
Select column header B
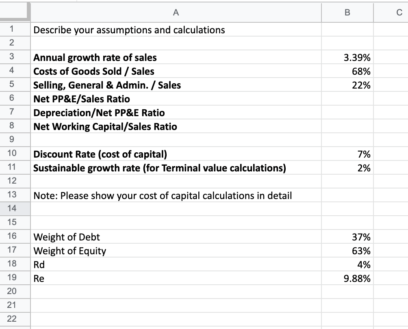pyautogui.click(x=347, y=13)
